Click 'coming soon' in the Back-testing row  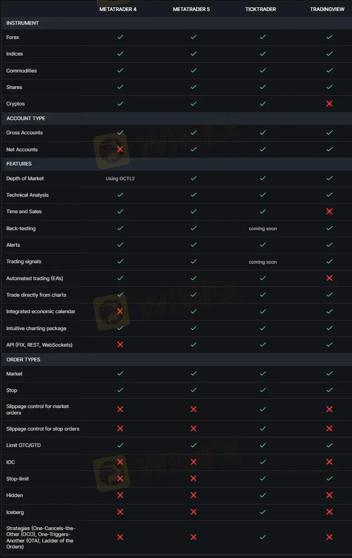point(263,228)
